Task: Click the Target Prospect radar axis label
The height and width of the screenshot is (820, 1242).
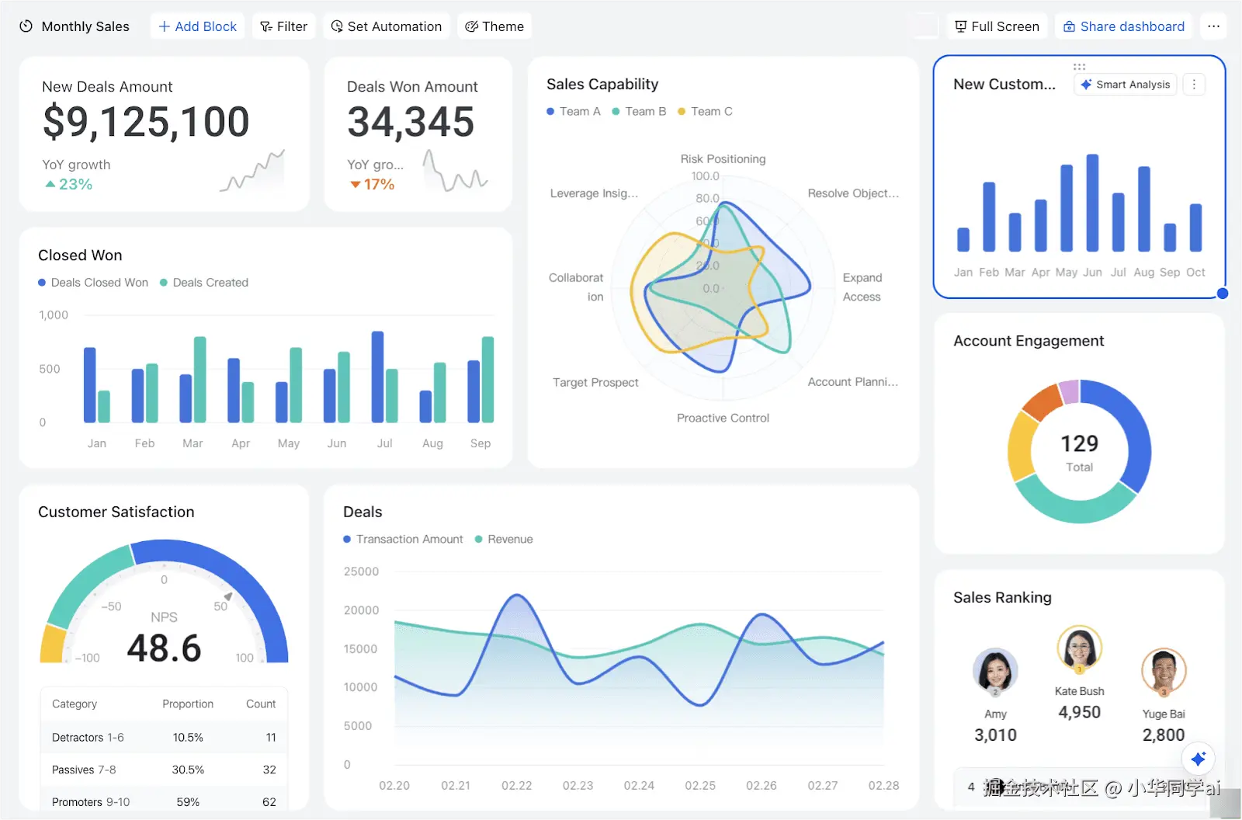Action: tap(595, 382)
